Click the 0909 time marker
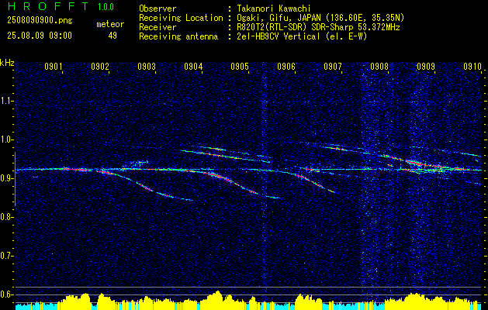This screenshot has width=488, height=310. (426, 67)
